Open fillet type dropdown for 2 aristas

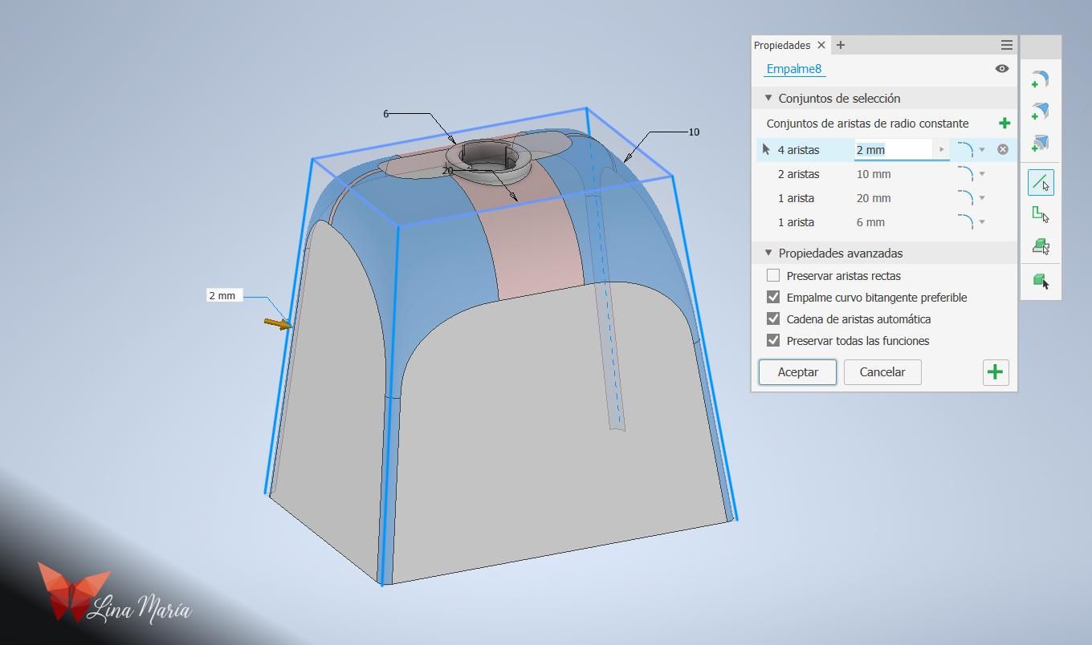pyautogui.click(x=982, y=174)
